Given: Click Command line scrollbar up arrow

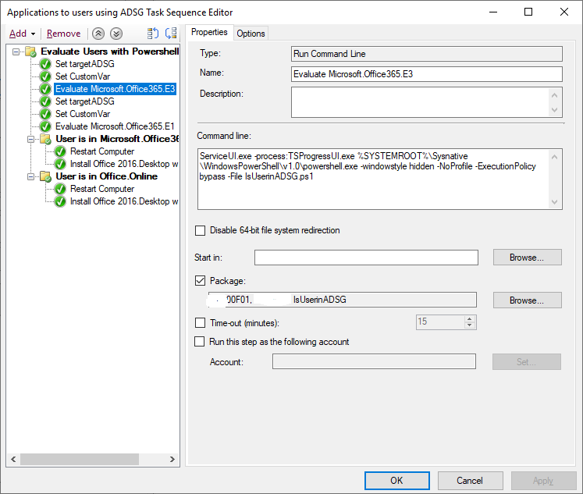Looking at the screenshot, I should pos(554,157).
